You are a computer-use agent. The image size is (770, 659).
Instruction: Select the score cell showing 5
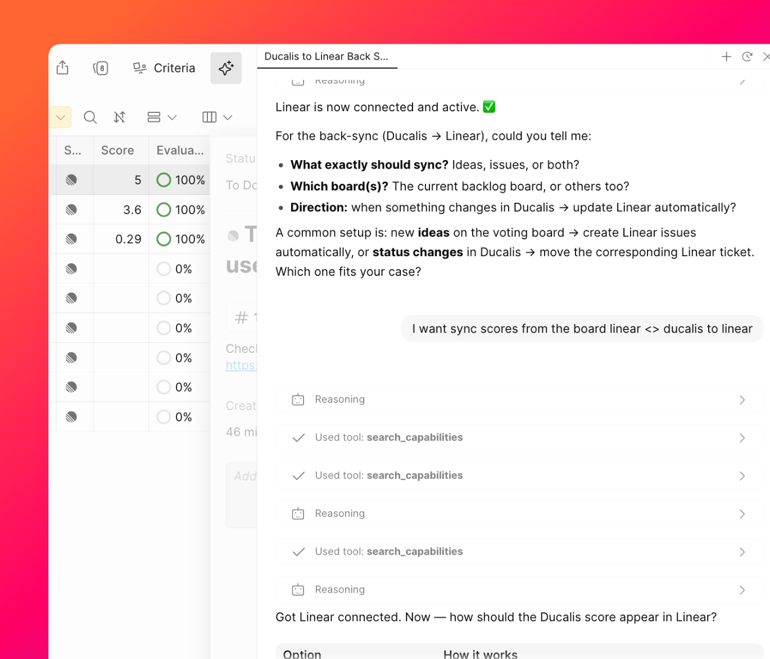point(121,180)
